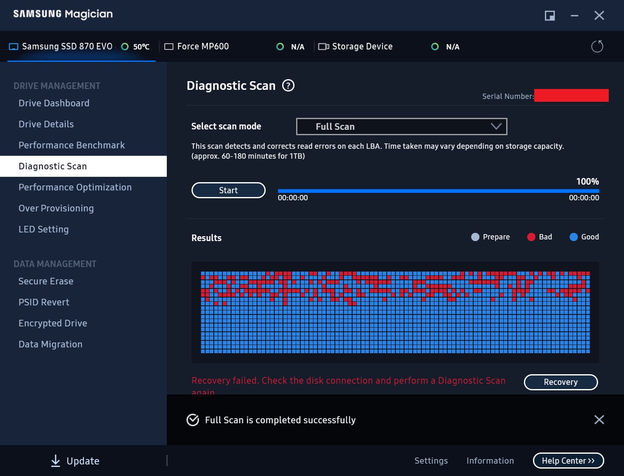Click the Storage Device icon
Viewport: 624px width, 476px height.
click(324, 47)
